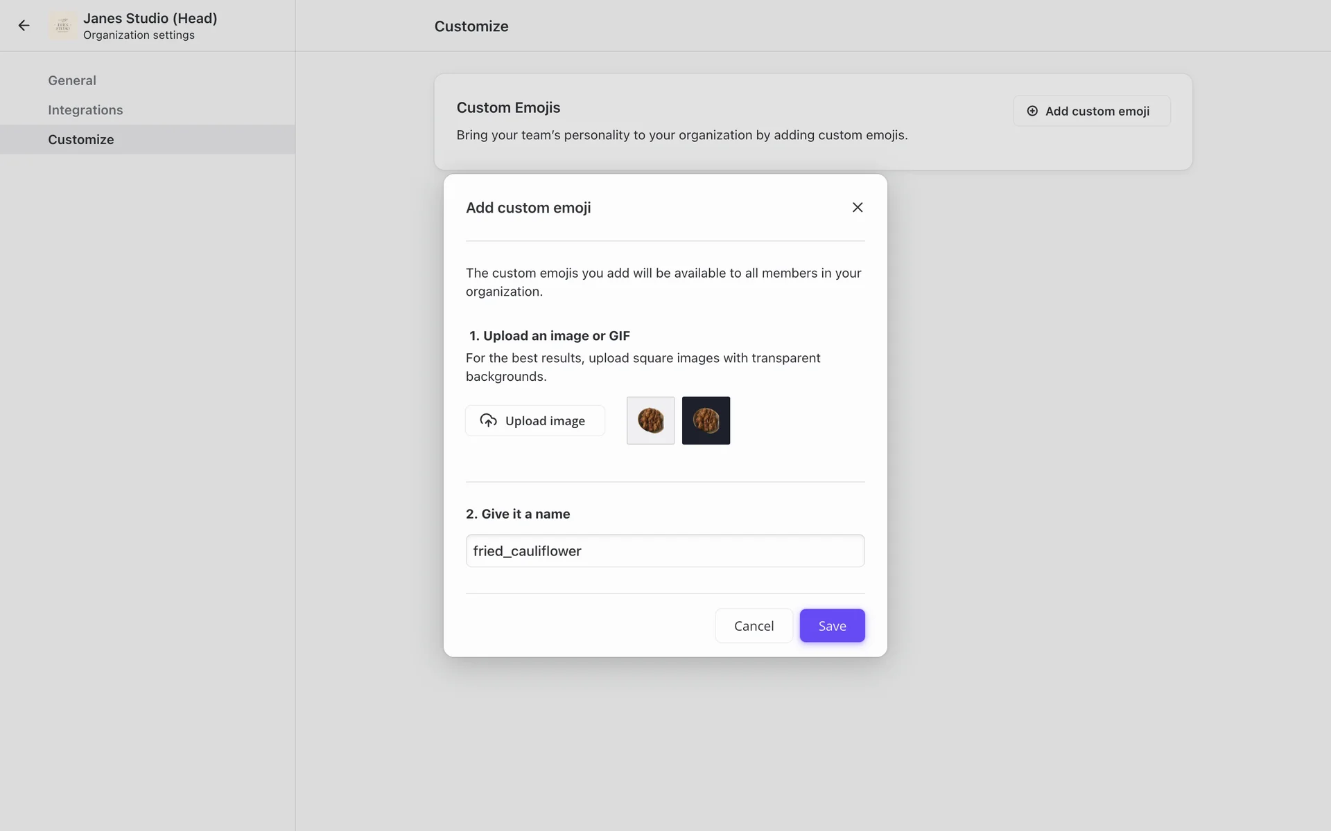
Task: Click the Organization settings subtitle text
Action: tap(139, 35)
